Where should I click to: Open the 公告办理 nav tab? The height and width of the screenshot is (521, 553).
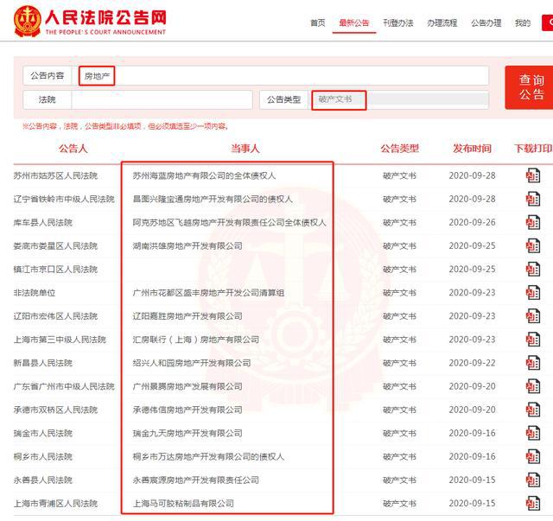coord(486,23)
